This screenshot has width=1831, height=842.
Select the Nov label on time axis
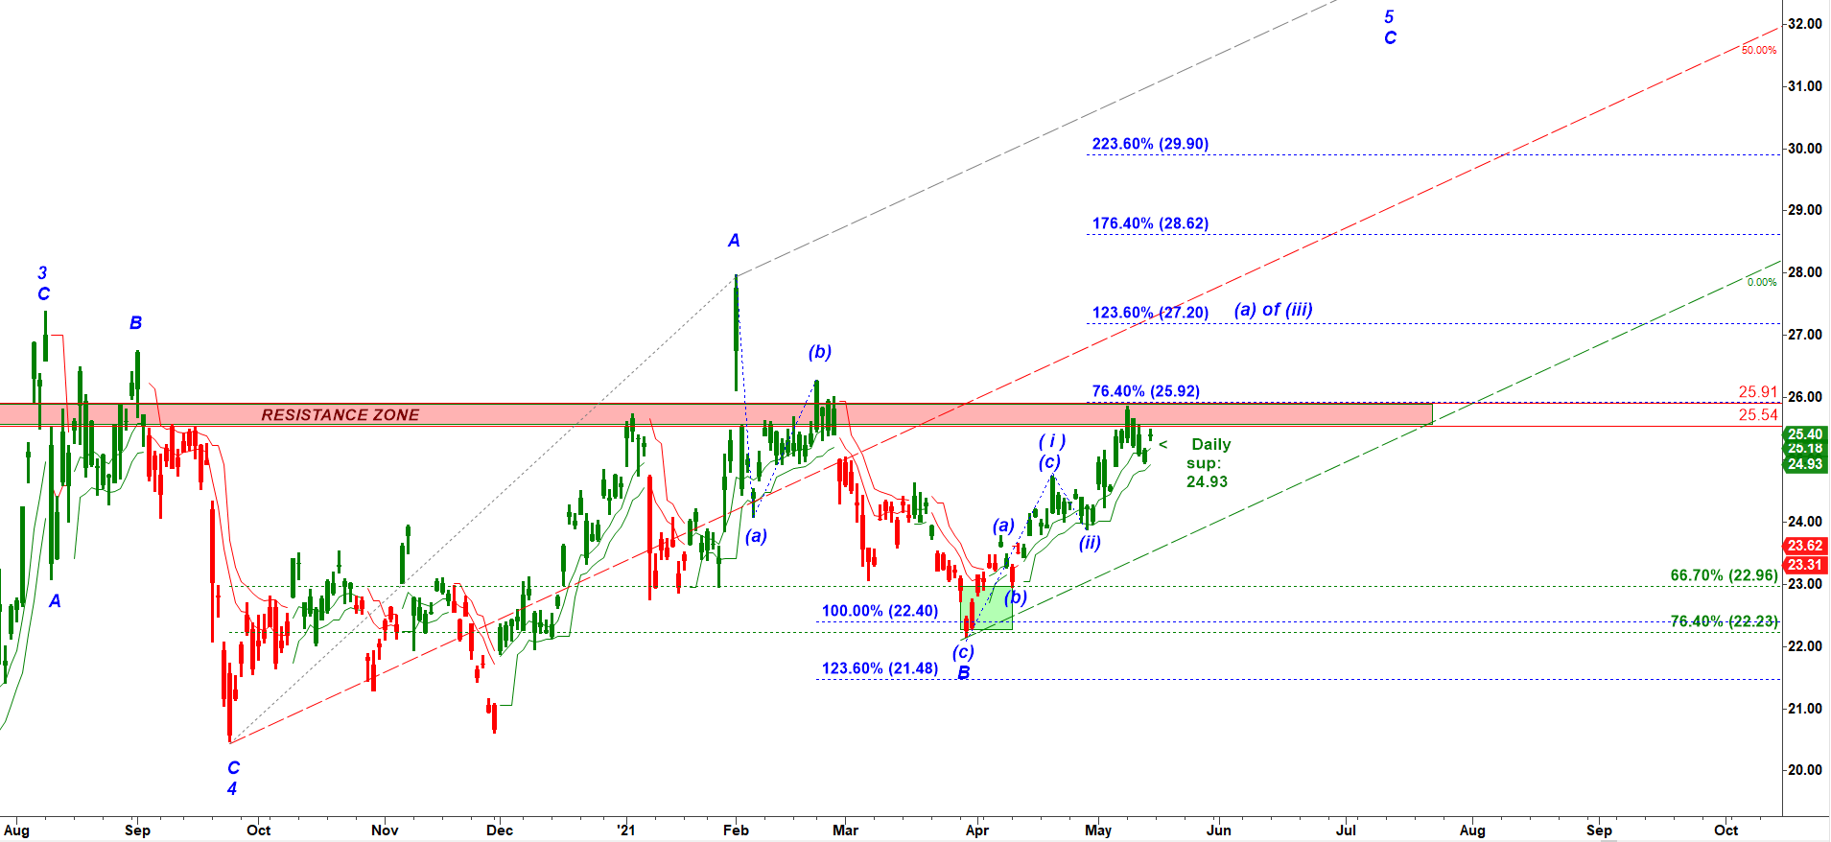coord(385,830)
